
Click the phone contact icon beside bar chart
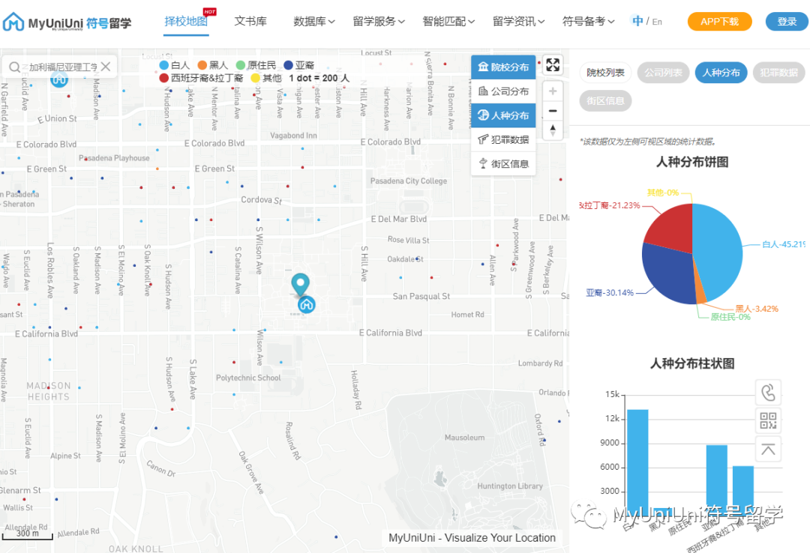768,391
